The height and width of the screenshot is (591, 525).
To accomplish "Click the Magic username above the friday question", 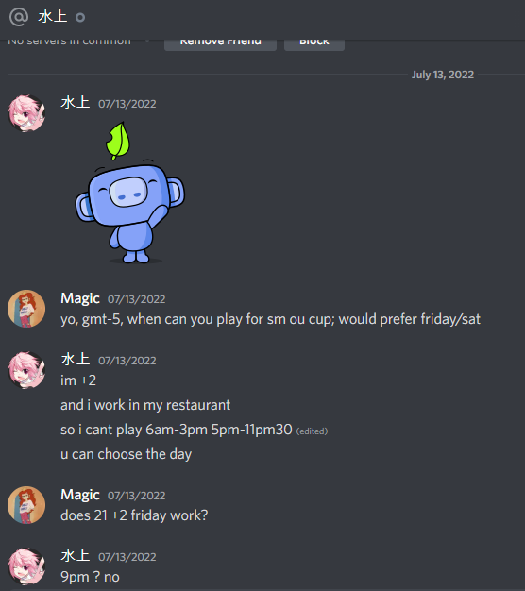I will click(80, 495).
